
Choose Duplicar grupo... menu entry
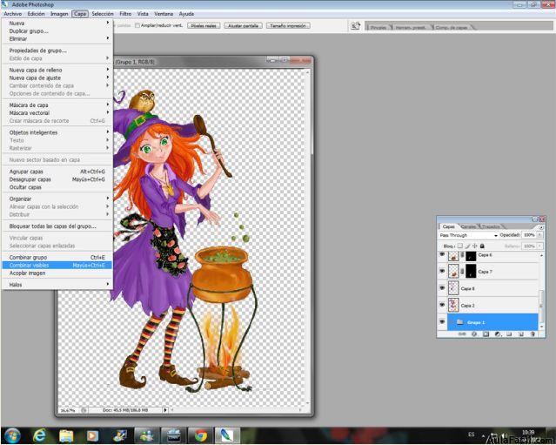(57, 30)
